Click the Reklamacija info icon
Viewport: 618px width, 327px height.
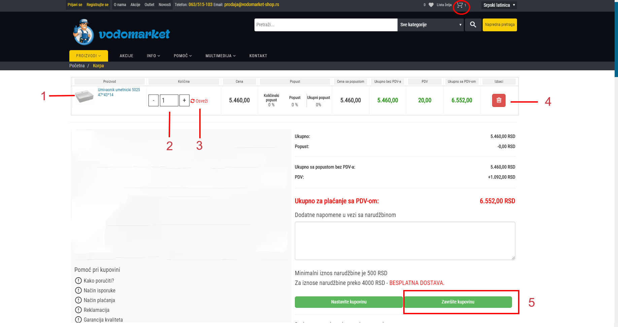pos(78,310)
